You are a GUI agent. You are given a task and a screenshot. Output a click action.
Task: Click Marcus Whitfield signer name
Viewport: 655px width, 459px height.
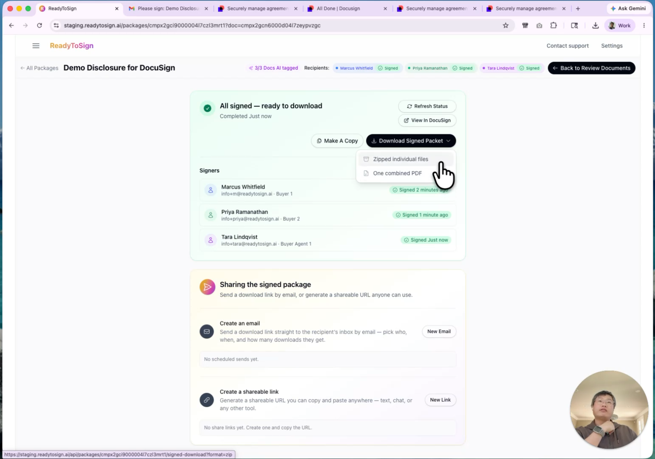243,187
